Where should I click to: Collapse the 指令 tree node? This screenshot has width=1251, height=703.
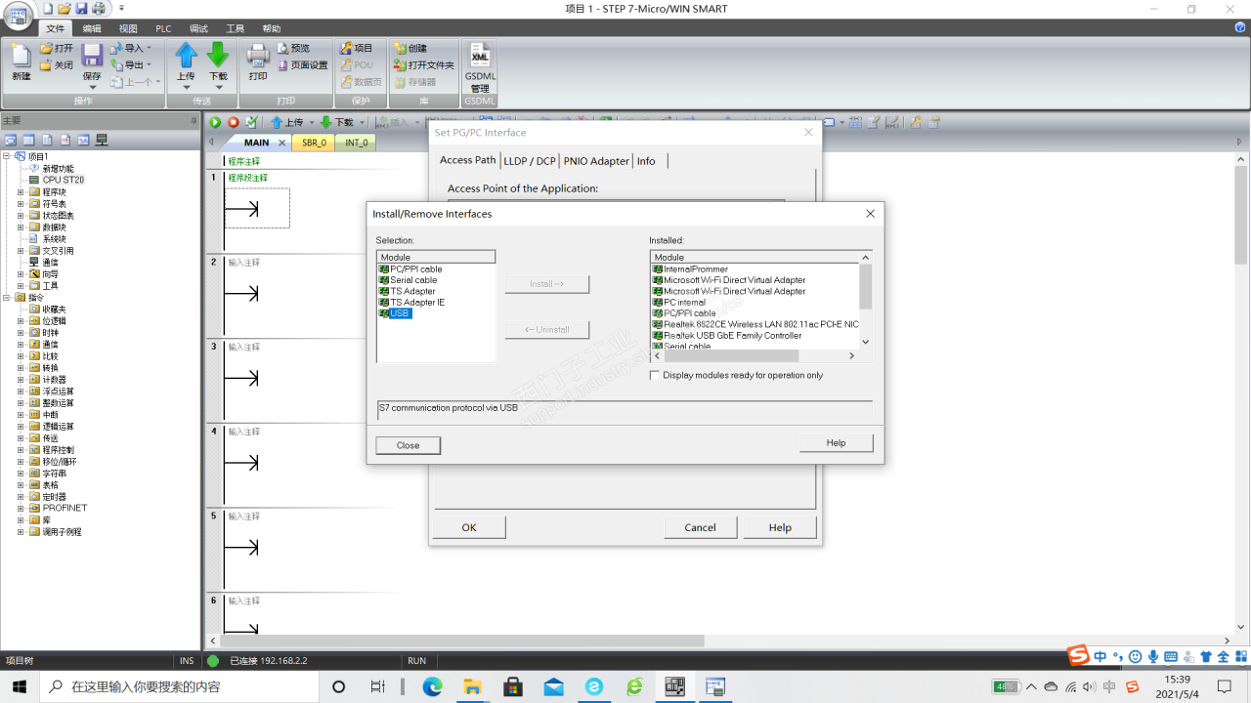tap(7, 298)
